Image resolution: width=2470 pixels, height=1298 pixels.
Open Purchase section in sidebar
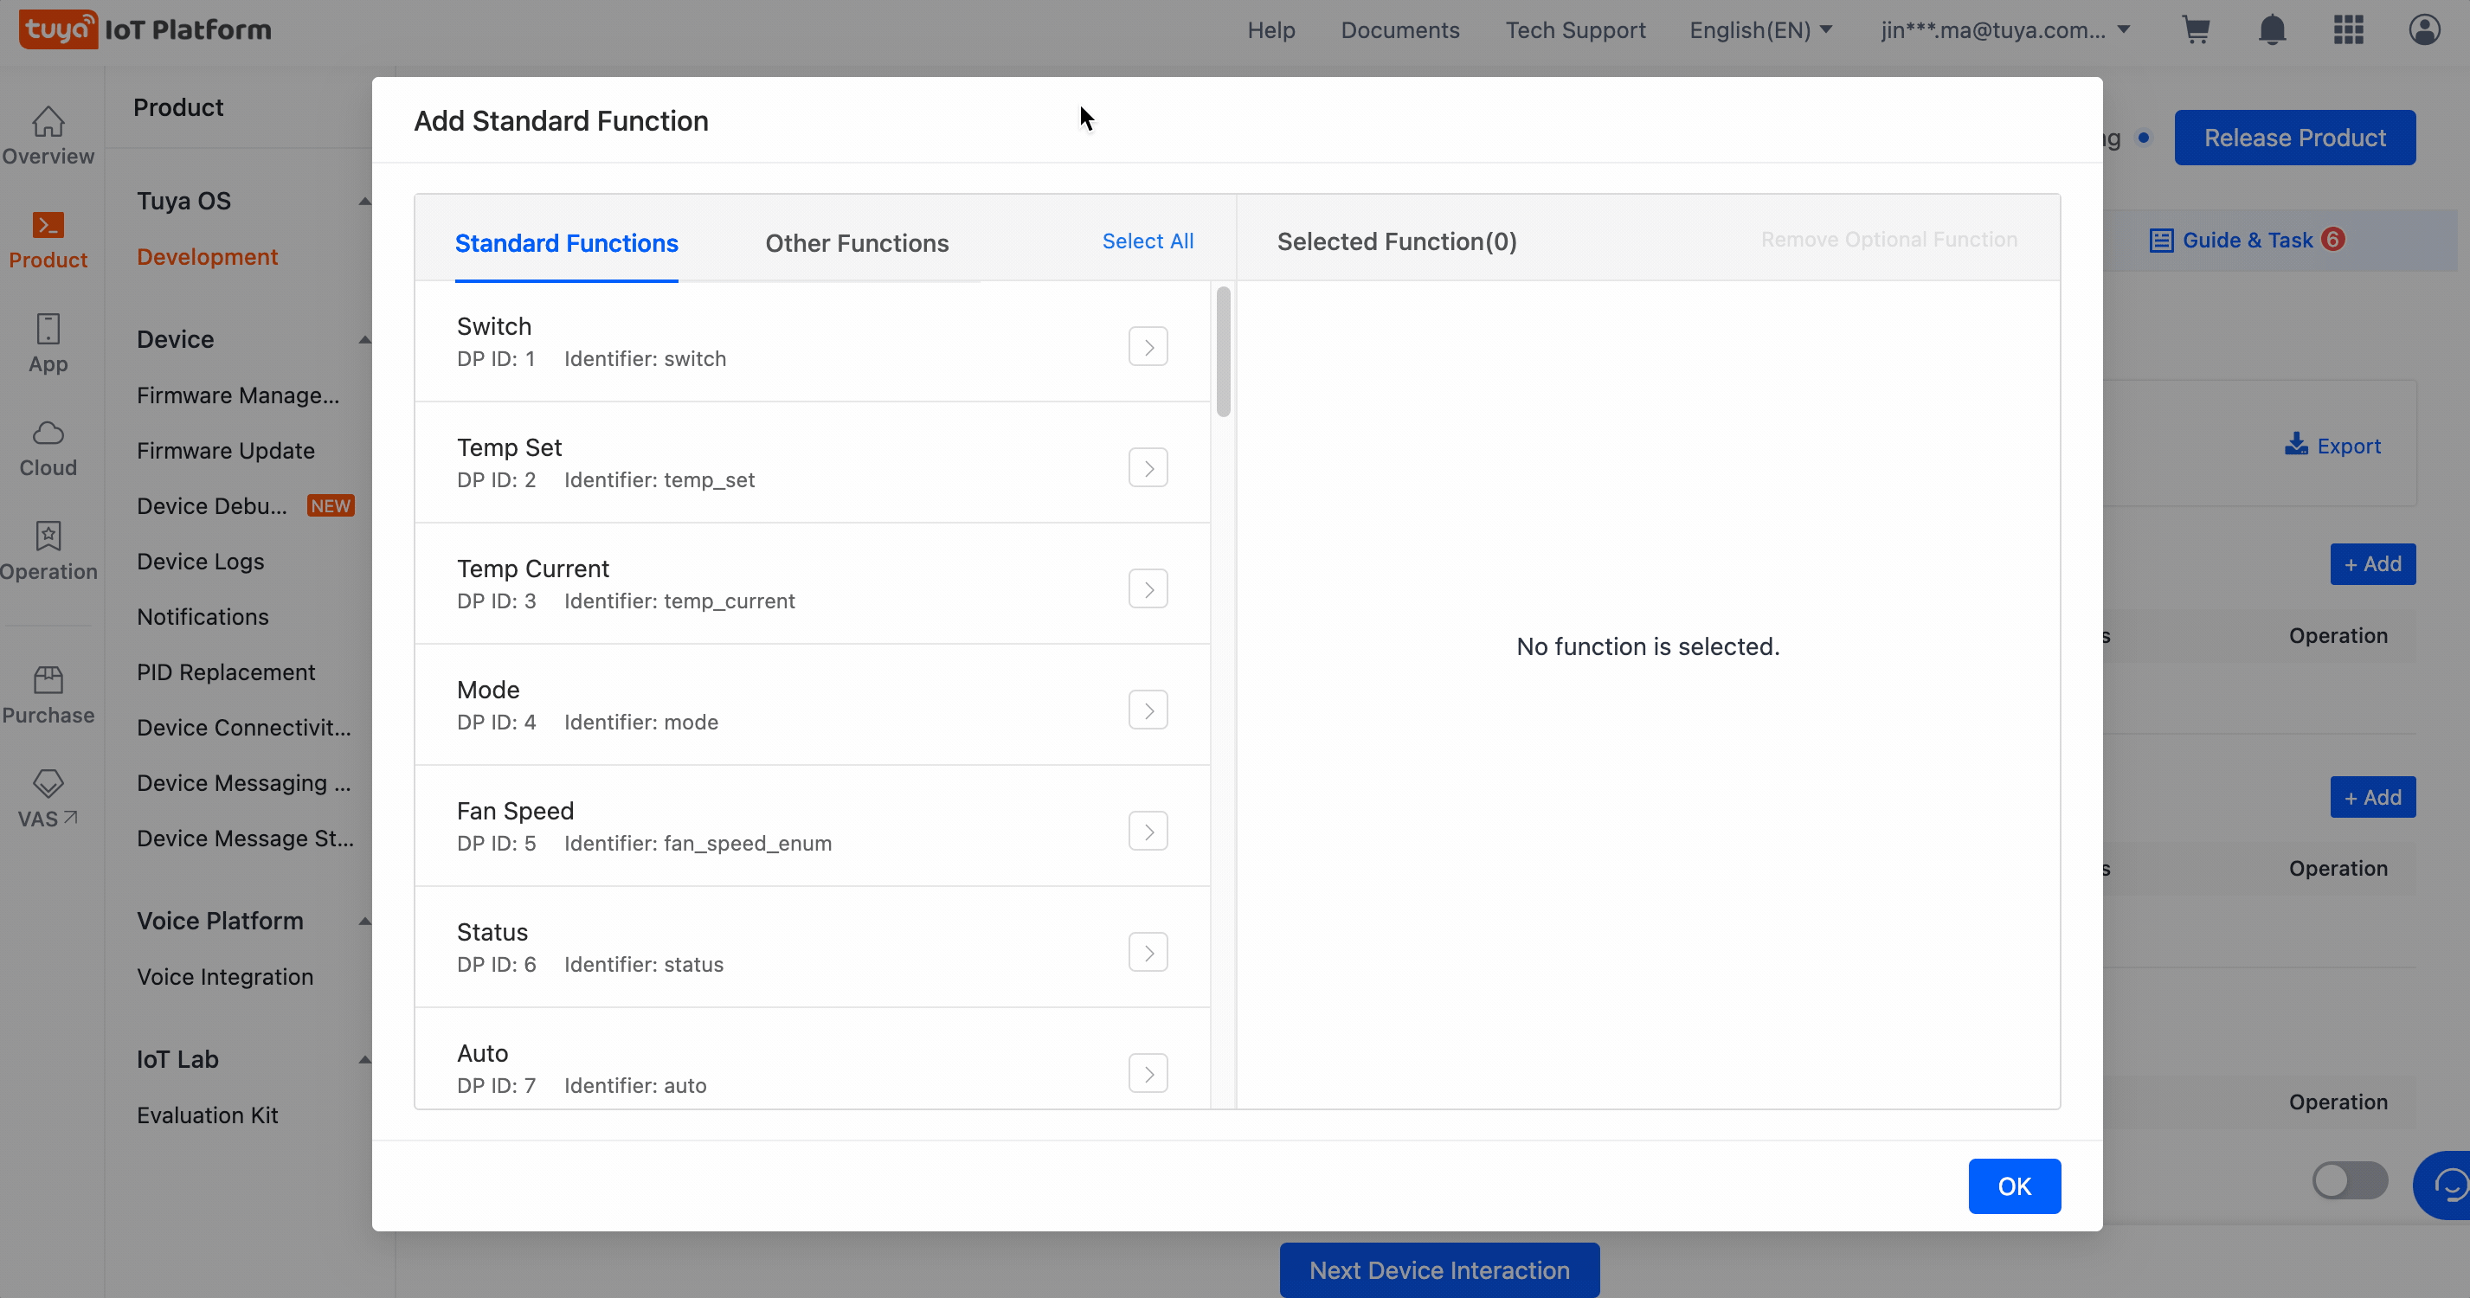(48, 695)
